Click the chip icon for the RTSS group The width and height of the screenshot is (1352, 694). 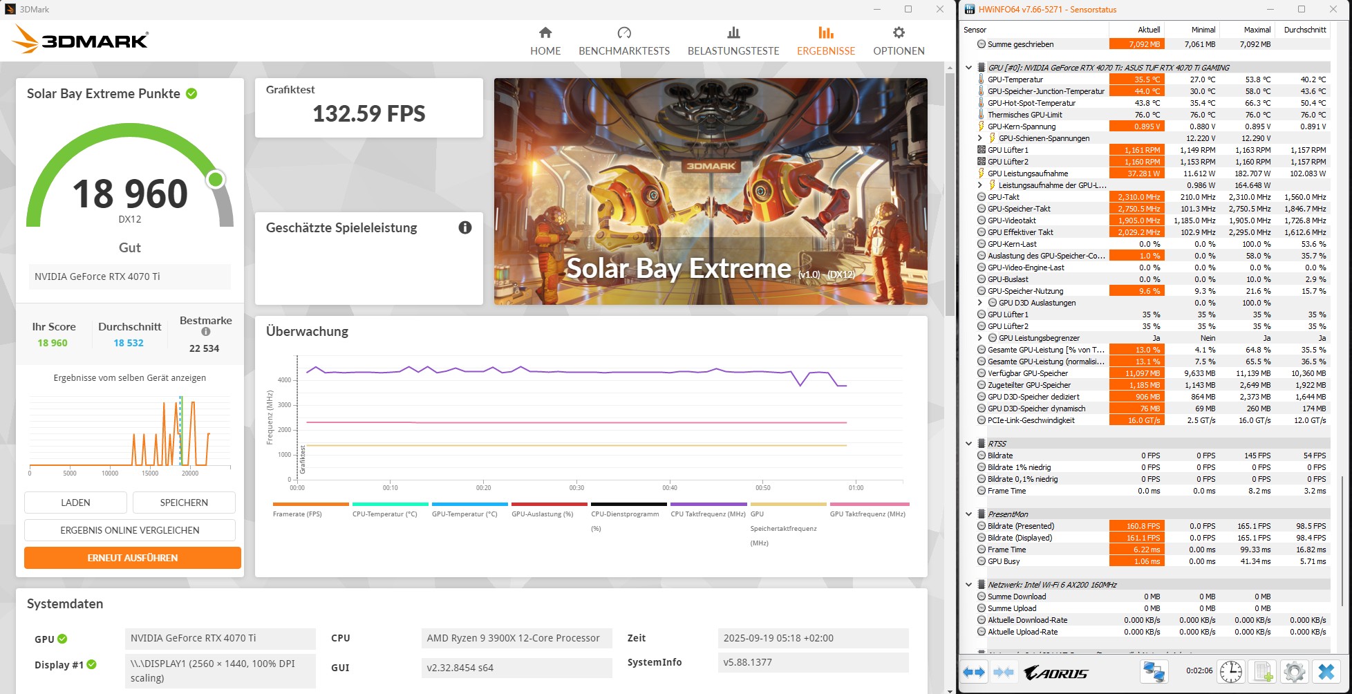pyautogui.click(x=981, y=444)
